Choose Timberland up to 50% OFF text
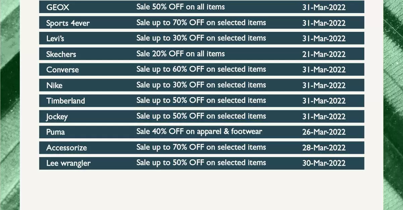This screenshot has height=210, width=403. click(x=201, y=100)
